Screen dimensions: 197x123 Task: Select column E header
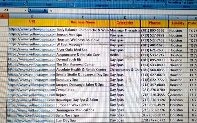(154, 18)
